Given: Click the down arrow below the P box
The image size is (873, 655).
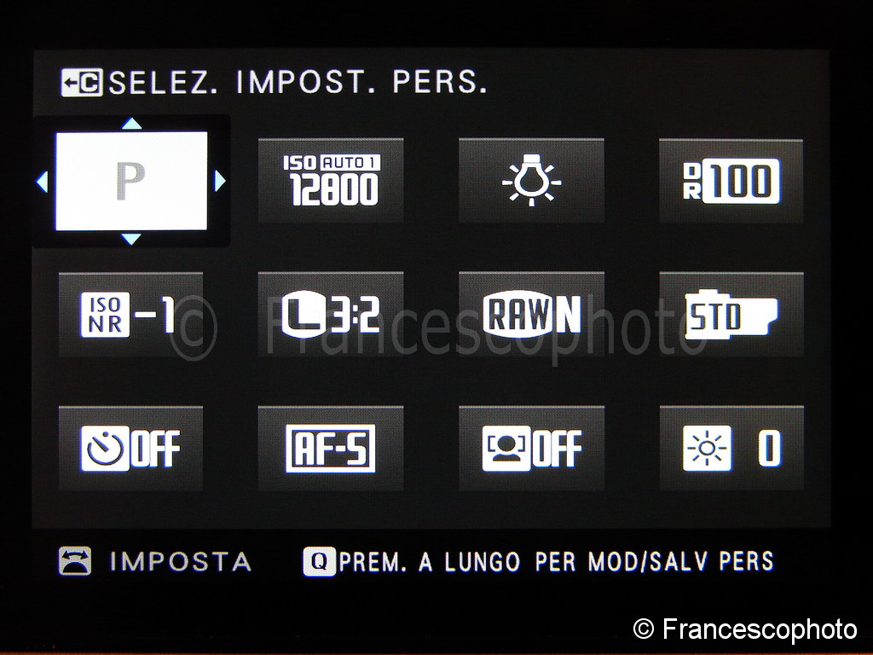Looking at the screenshot, I should point(131,239).
